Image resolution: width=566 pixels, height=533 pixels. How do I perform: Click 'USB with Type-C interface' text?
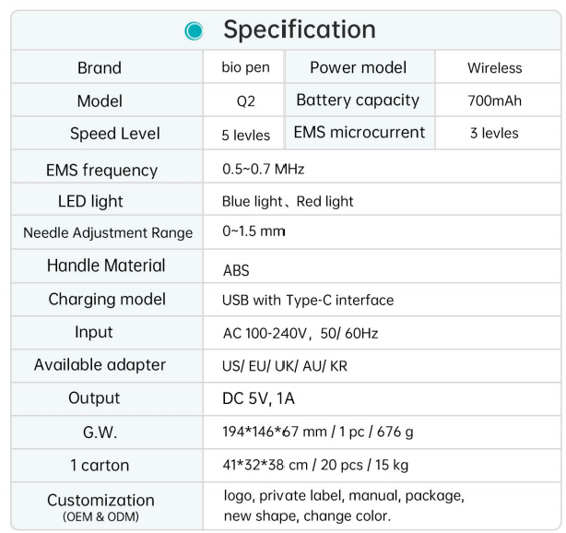point(307,300)
